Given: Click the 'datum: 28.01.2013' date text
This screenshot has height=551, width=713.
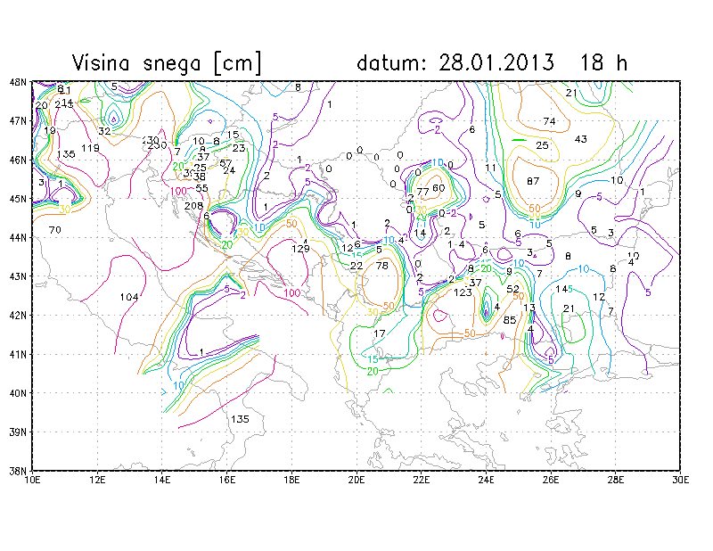Looking at the screenshot, I should [x=455, y=62].
